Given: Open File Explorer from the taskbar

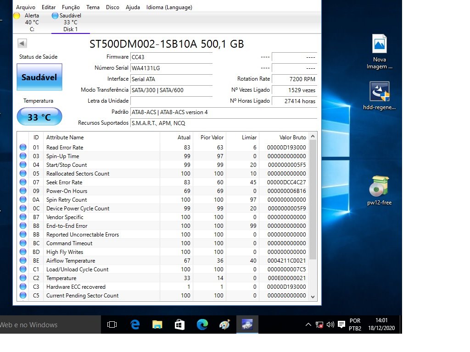Looking at the screenshot, I should point(157,324).
